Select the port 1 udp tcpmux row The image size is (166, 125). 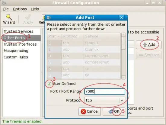pyautogui.click(x=84, y=50)
